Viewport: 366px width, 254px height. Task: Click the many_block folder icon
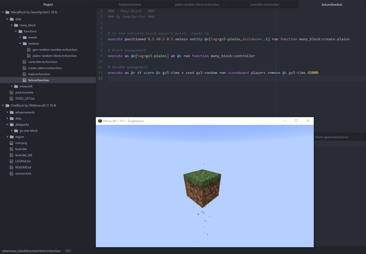(x=16, y=25)
